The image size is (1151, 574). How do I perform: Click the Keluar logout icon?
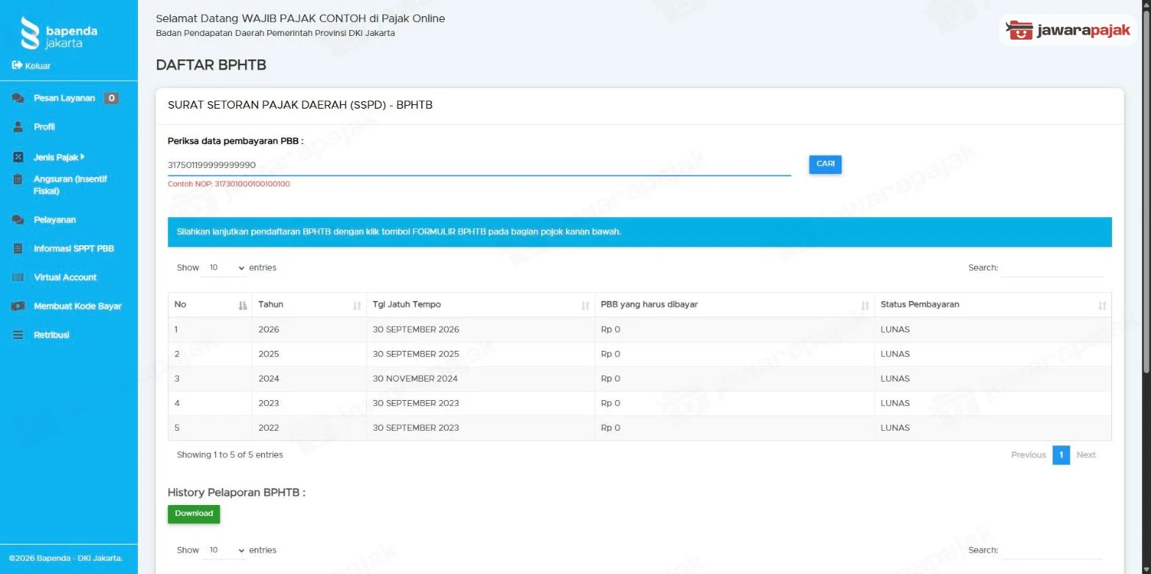coord(18,65)
